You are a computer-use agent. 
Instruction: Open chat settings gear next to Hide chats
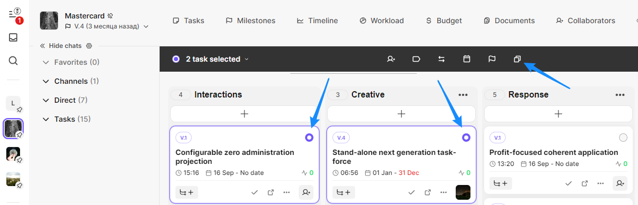tap(89, 46)
